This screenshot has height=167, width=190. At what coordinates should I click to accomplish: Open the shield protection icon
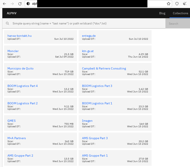pyautogui.click(x=177, y=4)
